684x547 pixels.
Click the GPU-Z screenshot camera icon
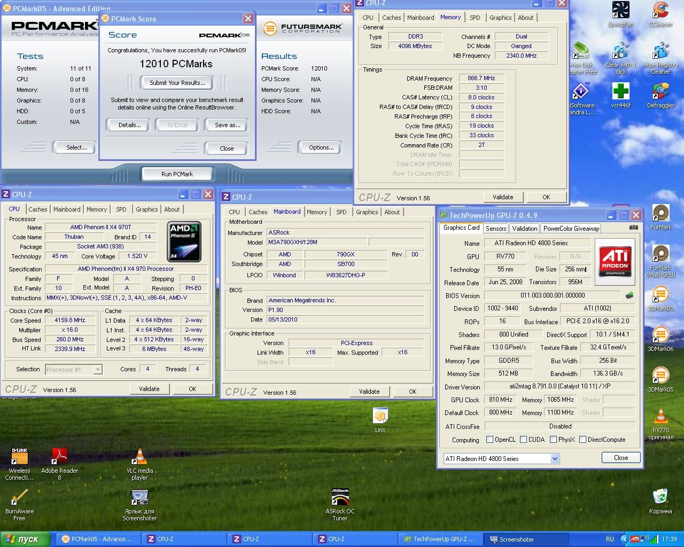(x=634, y=228)
